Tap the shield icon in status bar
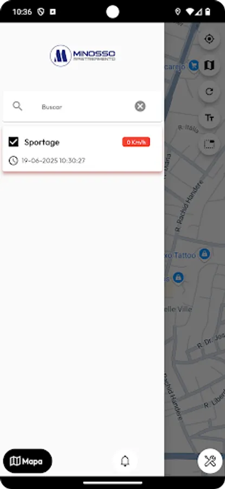This screenshot has height=489, width=225. (x=41, y=12)
